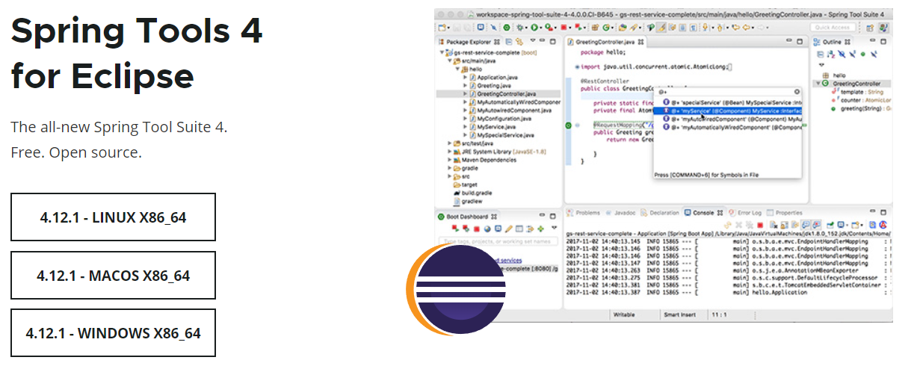Open the Boot Dashboard view menu triangle
Viewport: 923px width, 369px height.
(x=554, y=227)
